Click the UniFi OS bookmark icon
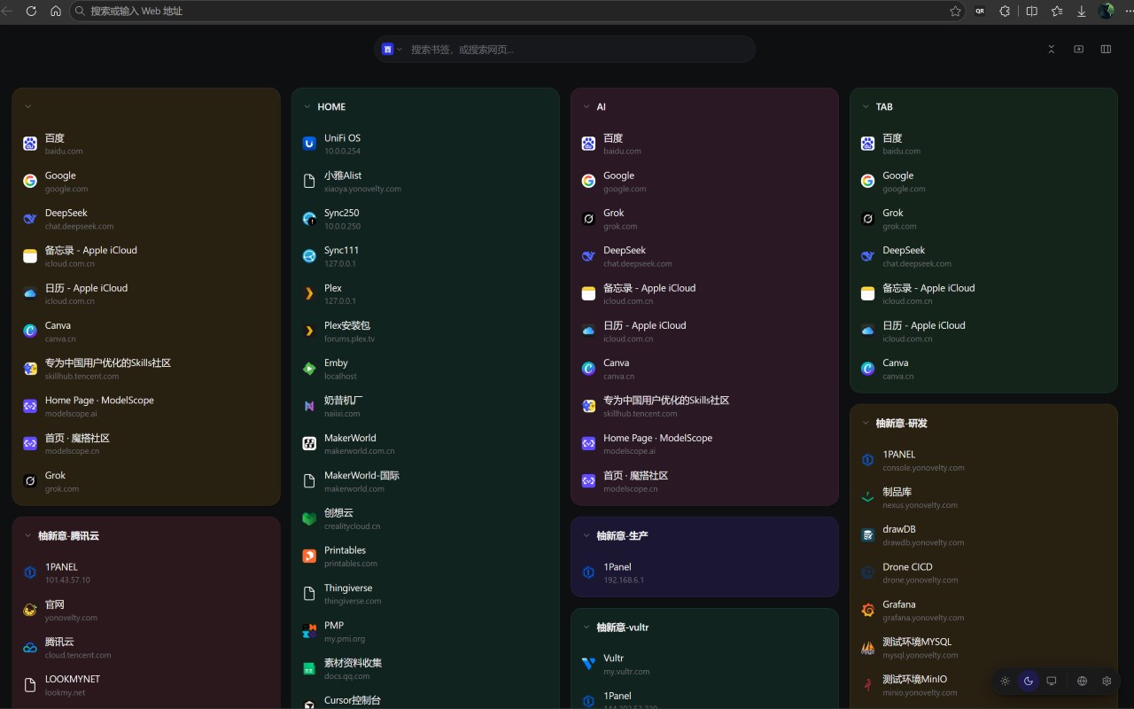 click(309, 144)
